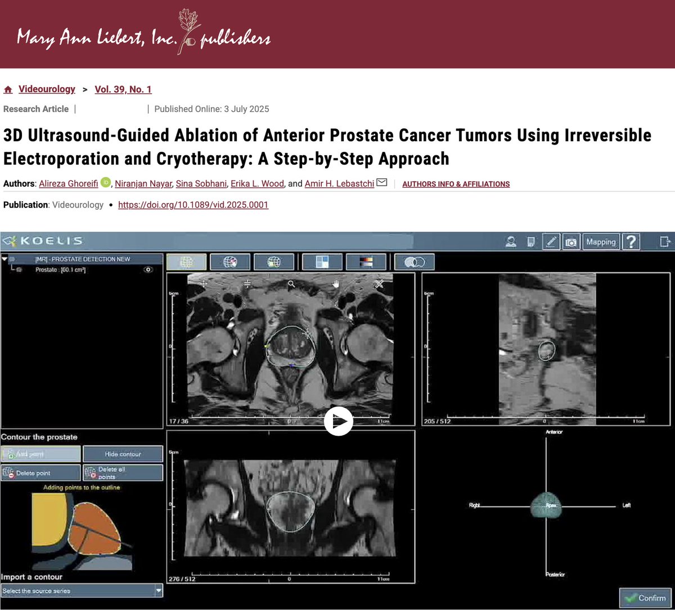Click the quad-view layout toolbar button
The width and height of the screenshot is (675, 610).
pyautogui.click(x=322, y=262)
